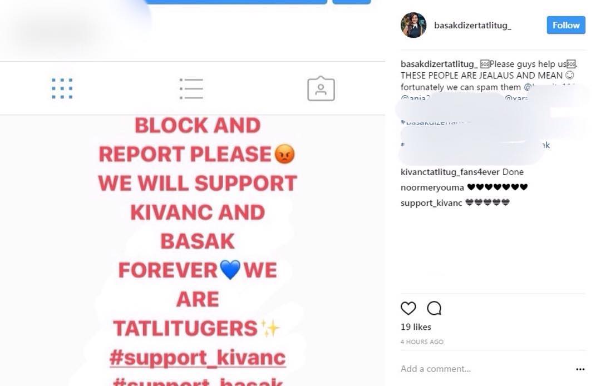Follow basakdizertatlitug_ account

[566, 25]
